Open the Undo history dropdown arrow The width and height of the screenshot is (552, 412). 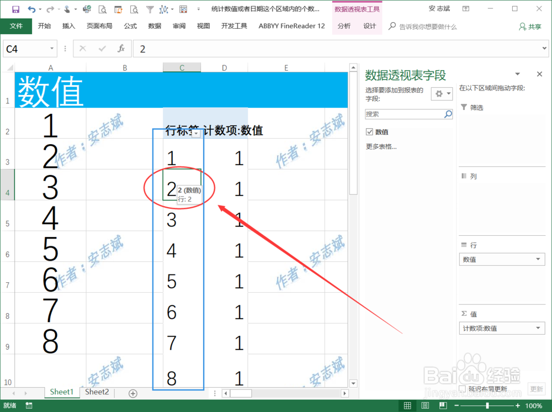coord(40,9)
